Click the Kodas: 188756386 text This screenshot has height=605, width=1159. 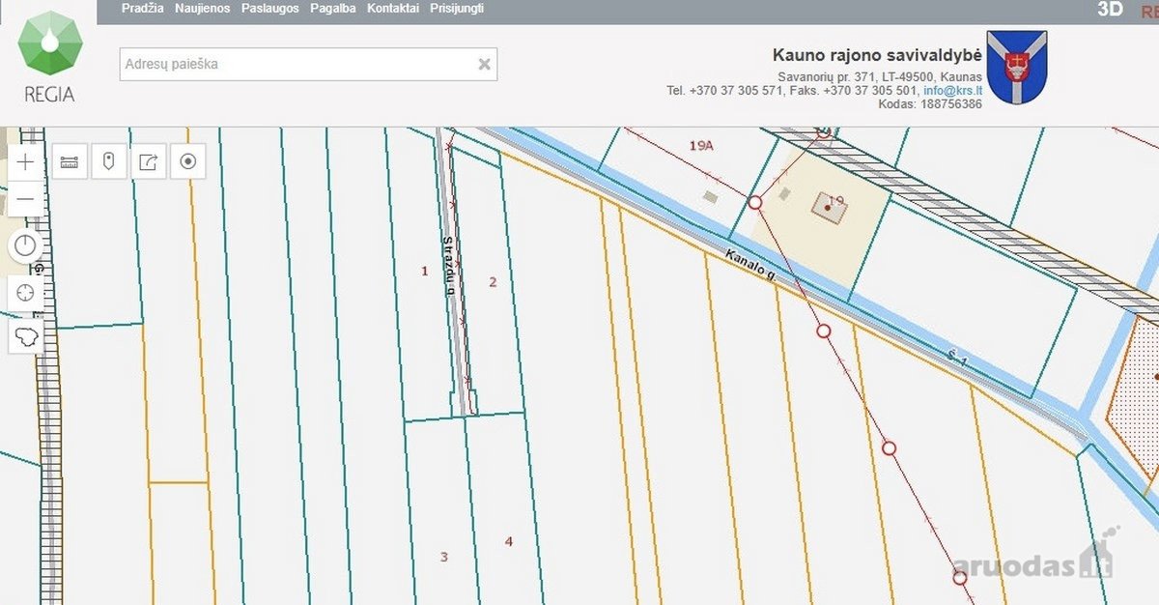(930, 103)
